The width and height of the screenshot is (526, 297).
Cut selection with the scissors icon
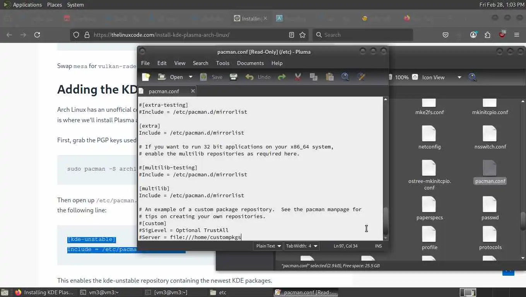(297, 77)
